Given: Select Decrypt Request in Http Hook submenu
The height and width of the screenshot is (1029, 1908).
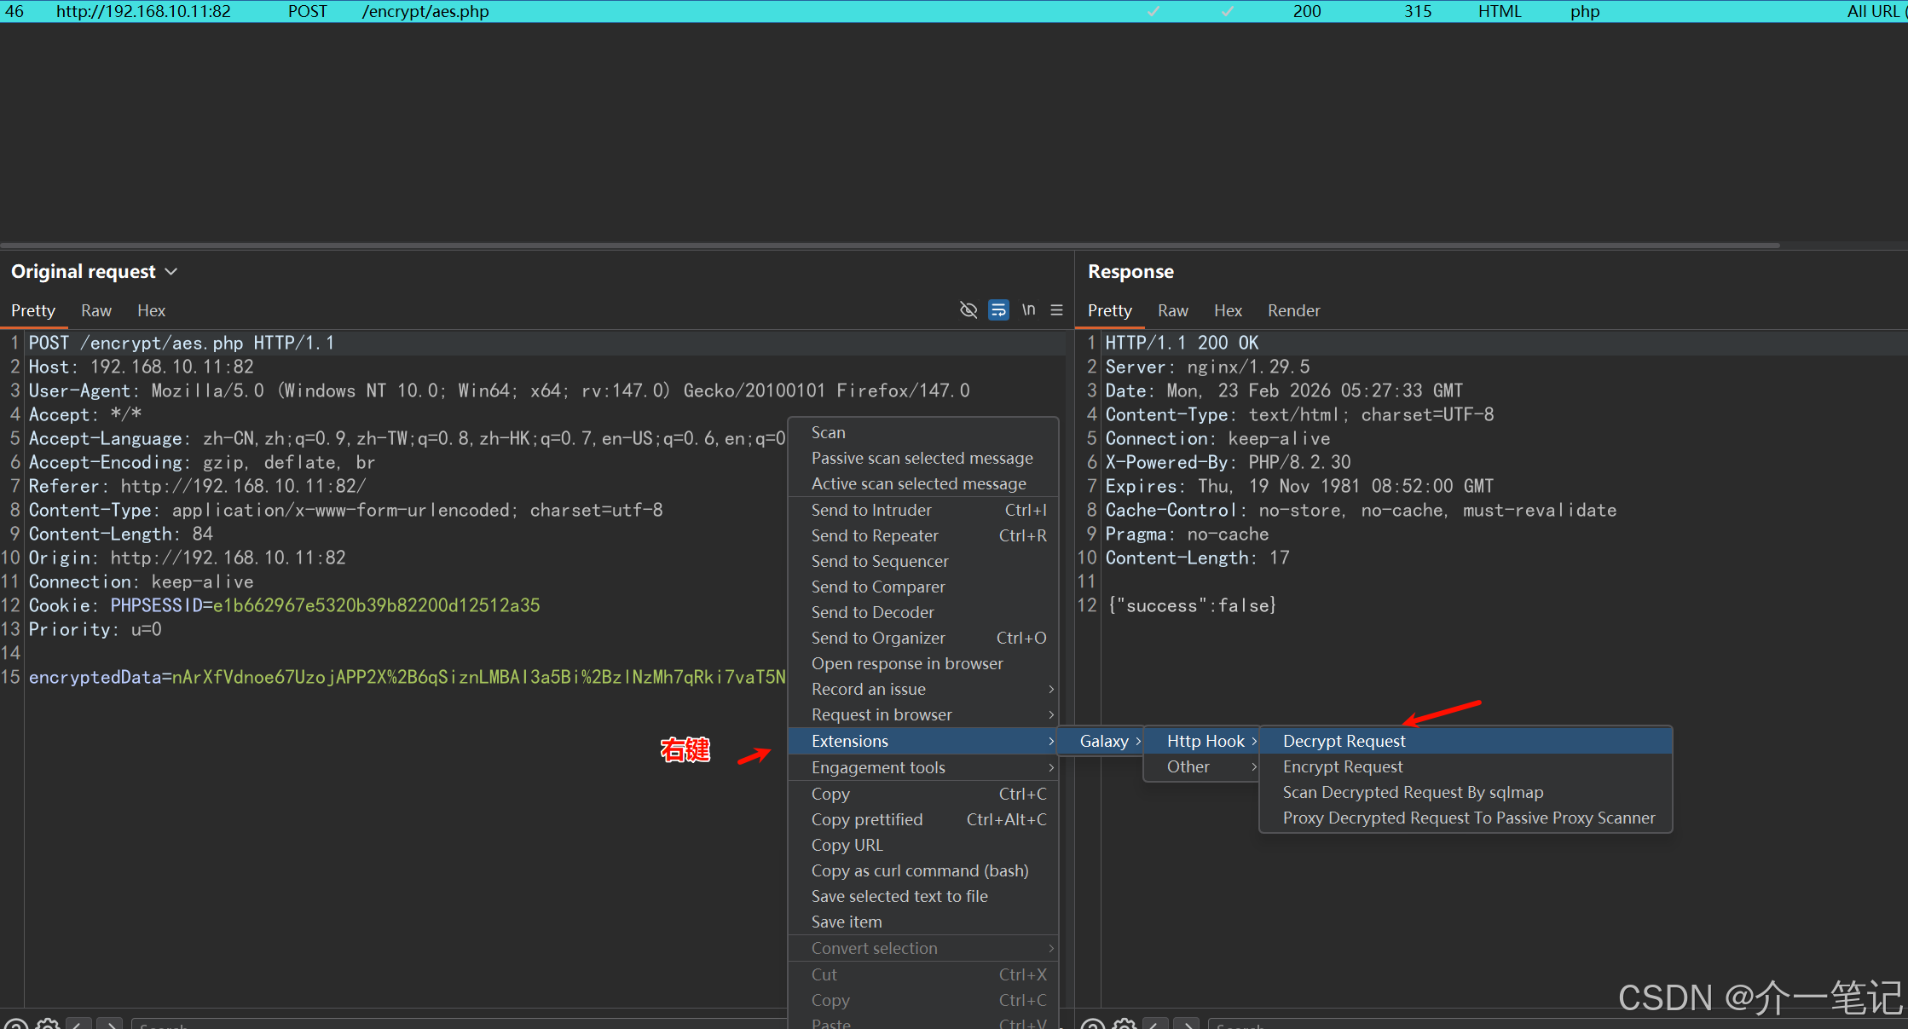Looking at the screenshot, I should pyautogui.click(x=1344, y=741).
